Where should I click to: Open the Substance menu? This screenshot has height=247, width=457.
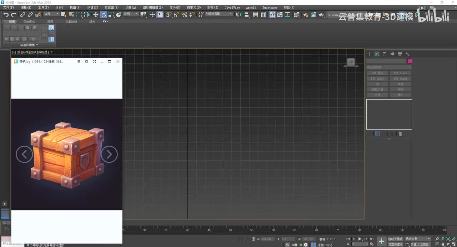[x=270, y=7]
